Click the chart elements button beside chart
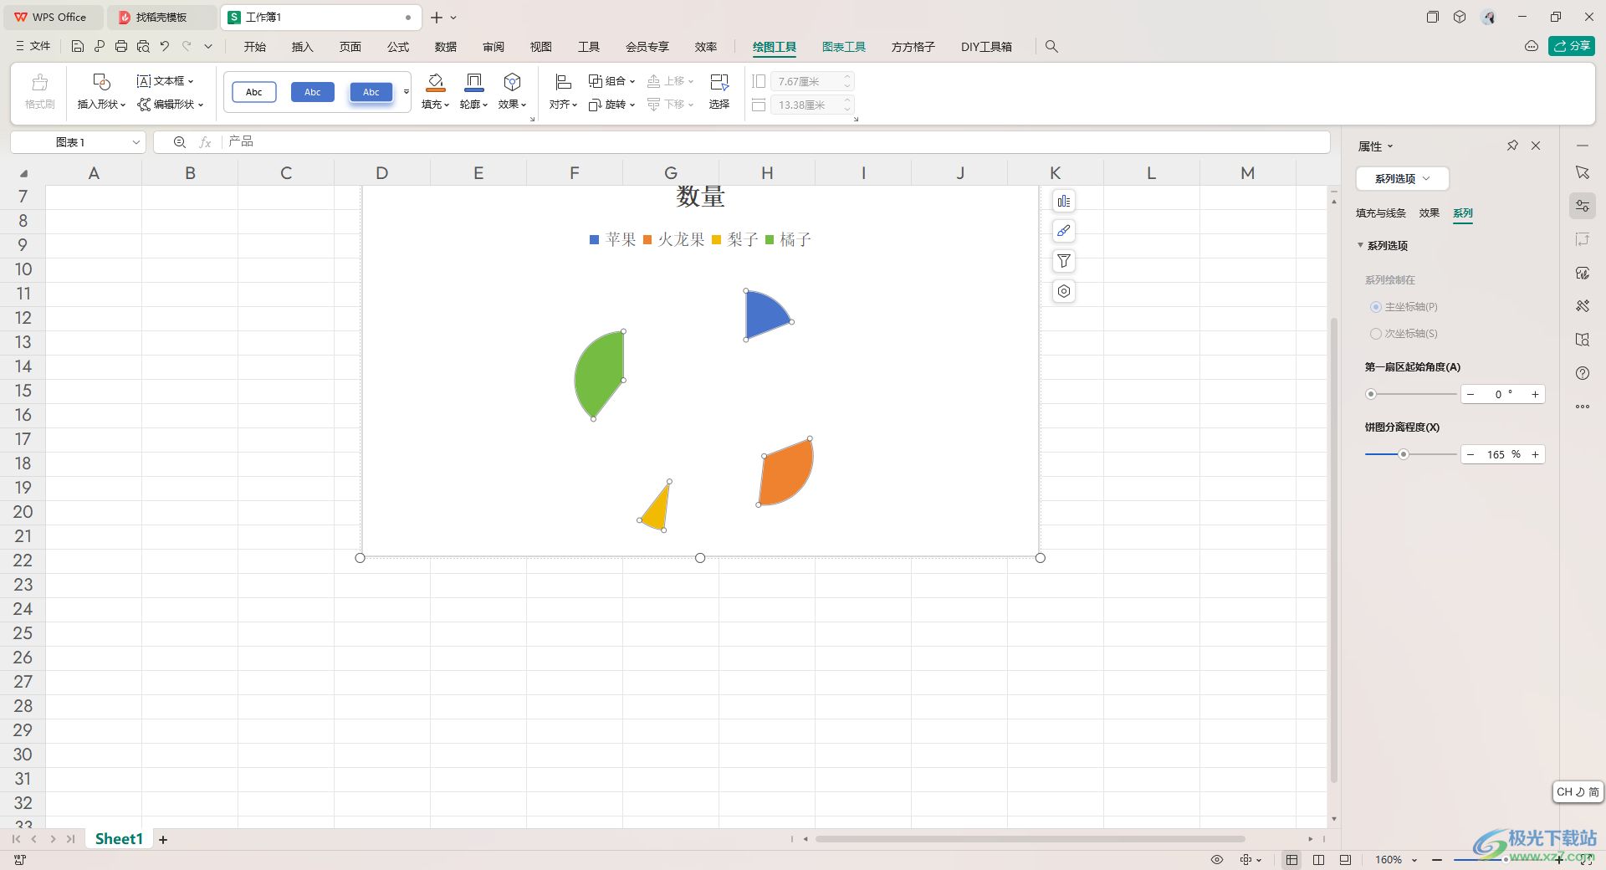 [1063, 201]
